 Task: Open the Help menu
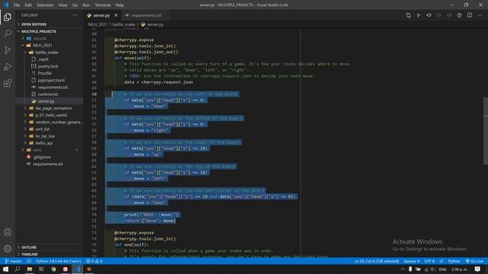click(x=120, y=5)
